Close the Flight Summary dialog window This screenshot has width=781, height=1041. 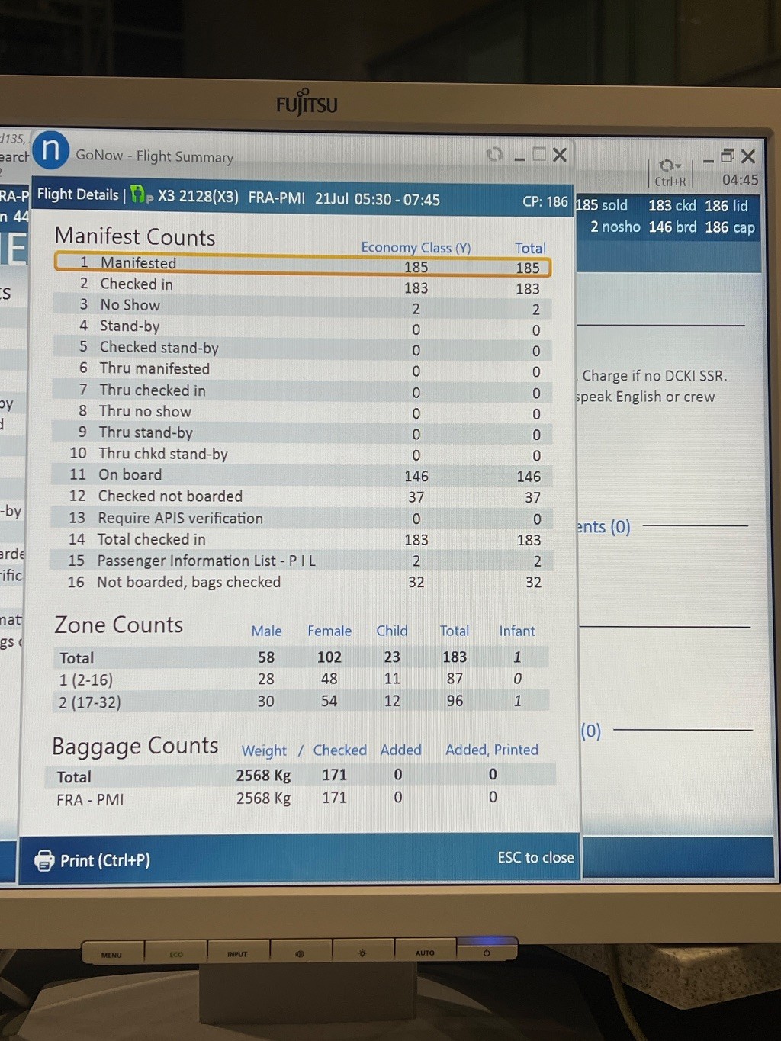pos(560,155)
